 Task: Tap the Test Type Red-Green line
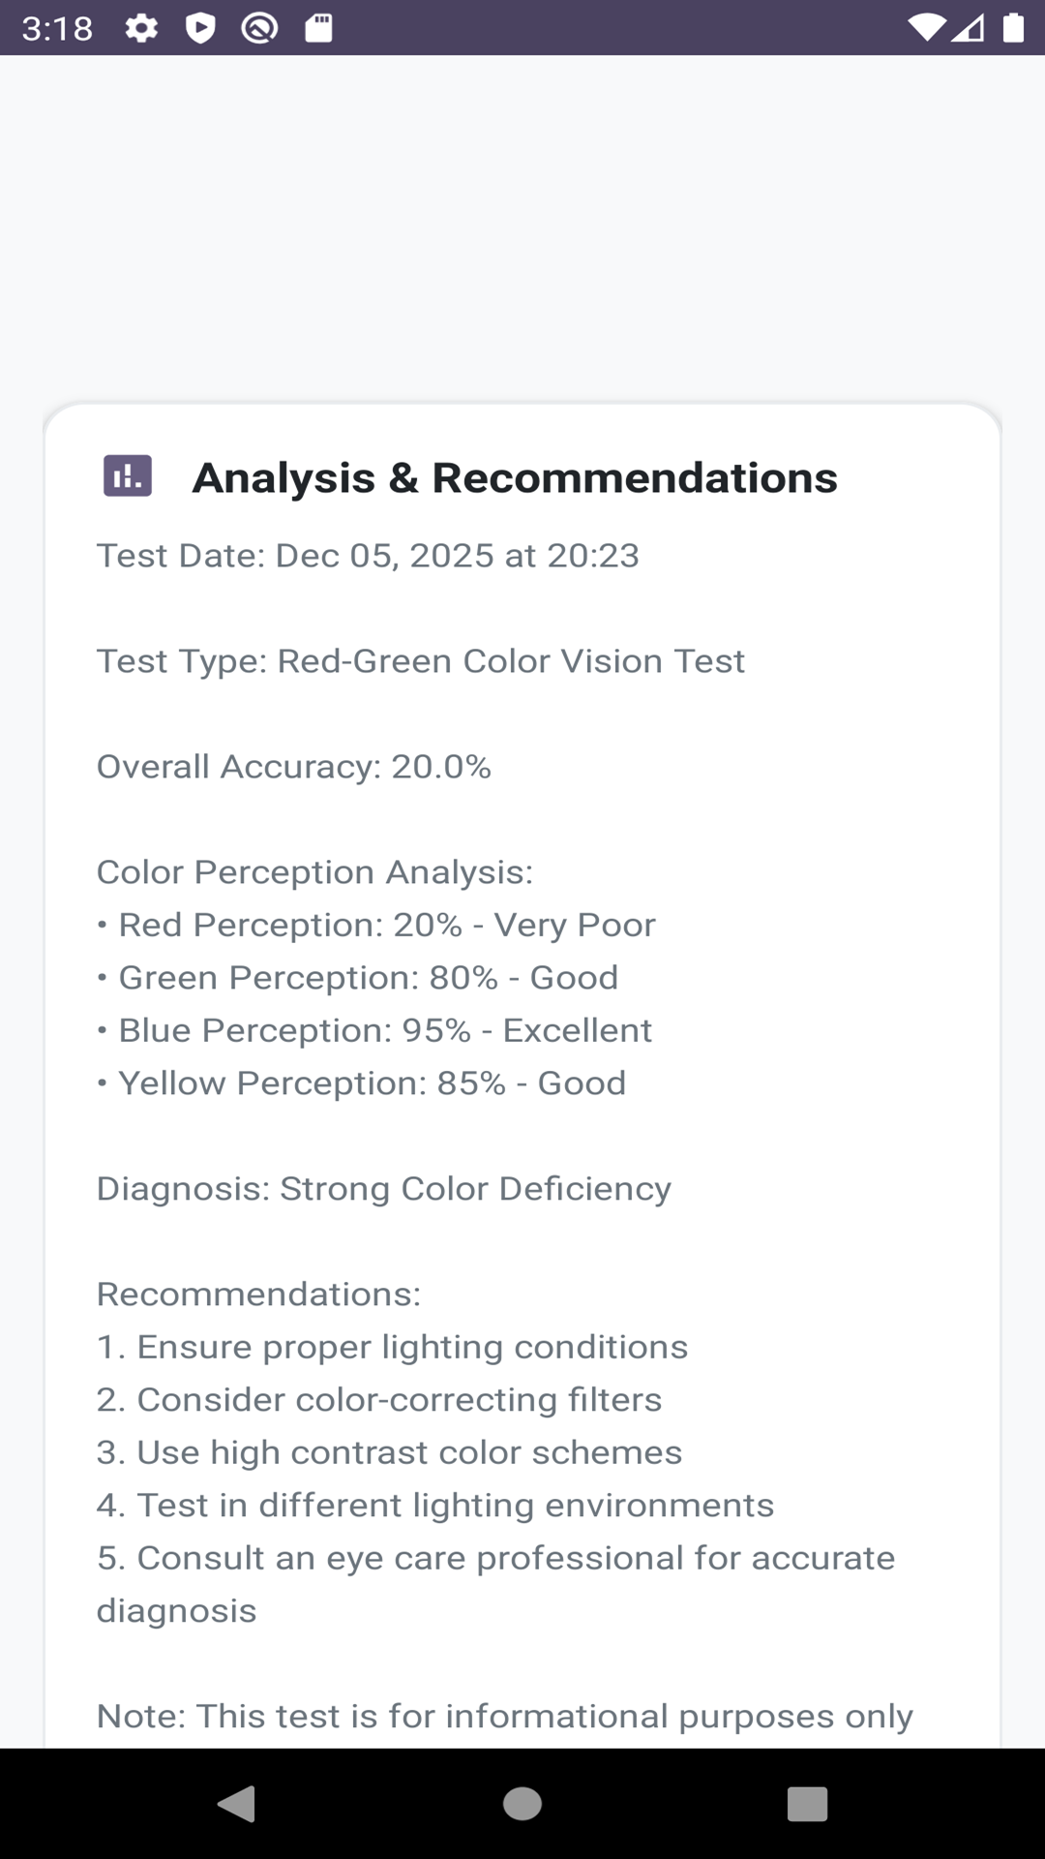click(x=421, y=661)
